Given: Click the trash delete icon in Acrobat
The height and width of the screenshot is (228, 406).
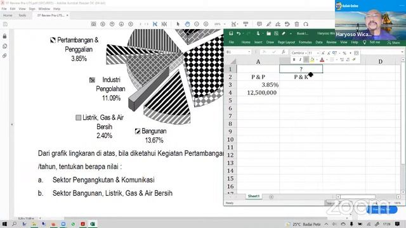Looking at the screenshot, I should point(297,24).
